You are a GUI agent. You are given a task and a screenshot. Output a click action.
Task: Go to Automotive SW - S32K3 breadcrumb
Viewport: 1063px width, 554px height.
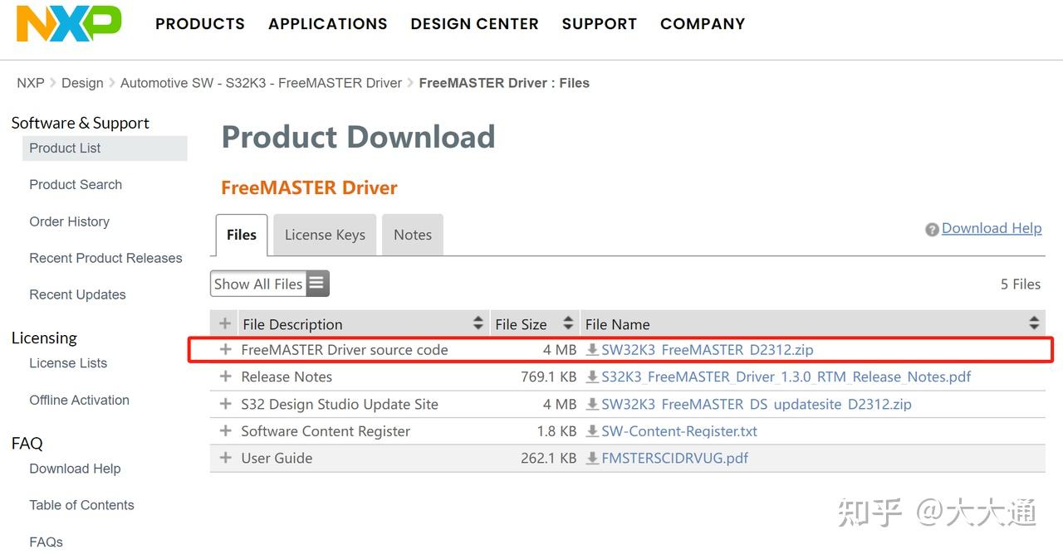[261, 83]
